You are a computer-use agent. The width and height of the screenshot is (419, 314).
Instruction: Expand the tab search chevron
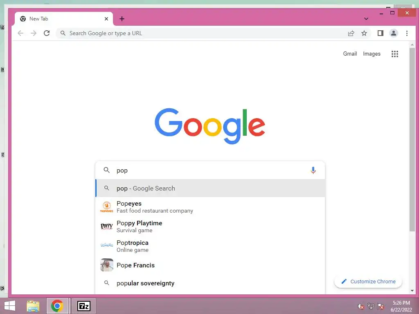[x=366, y=19]
